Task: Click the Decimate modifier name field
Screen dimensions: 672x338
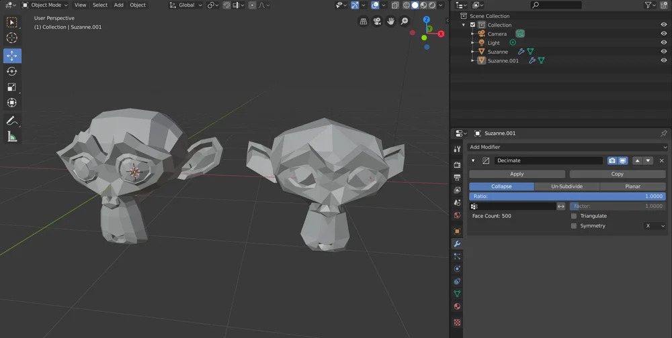Action: point(548,161)
